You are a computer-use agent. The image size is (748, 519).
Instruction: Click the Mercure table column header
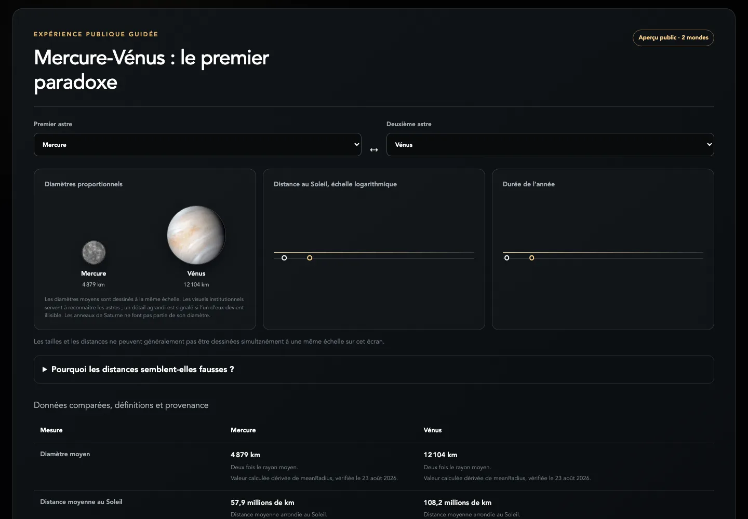[x=243, y=430]
